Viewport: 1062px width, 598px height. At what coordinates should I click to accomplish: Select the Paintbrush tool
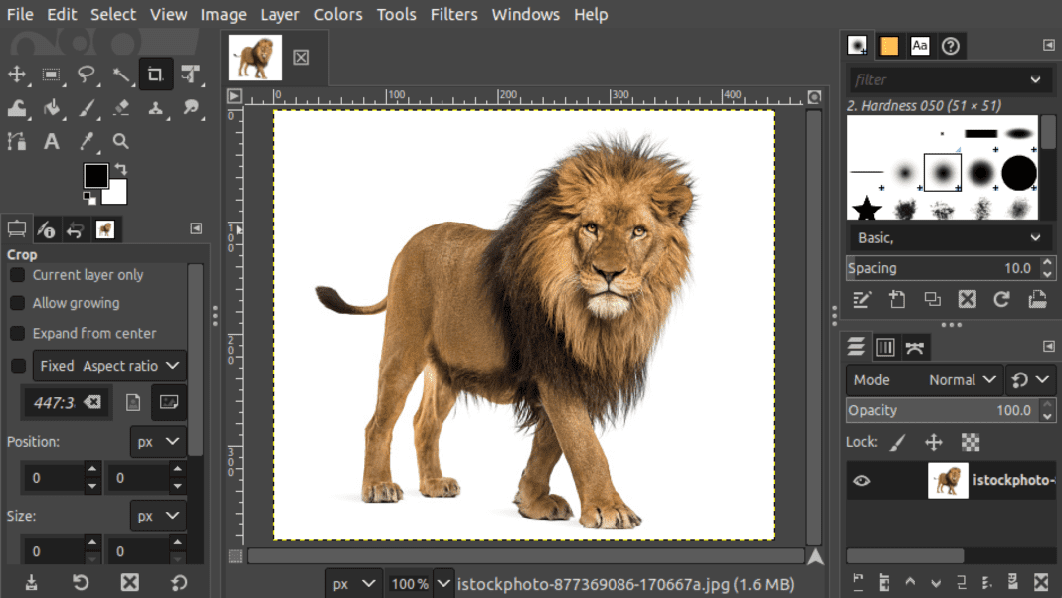point(87,109)
